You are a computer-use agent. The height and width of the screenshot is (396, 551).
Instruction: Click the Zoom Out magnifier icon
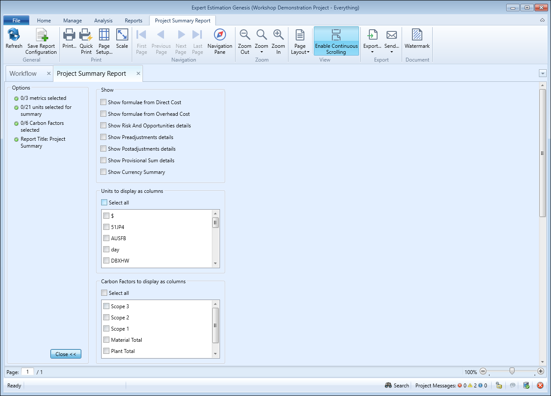(x=245, y=35)
